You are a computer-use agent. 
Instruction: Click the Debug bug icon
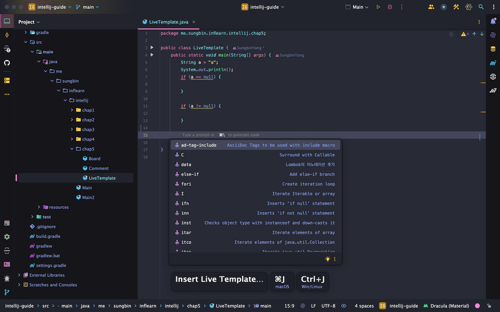tap(390, 7)
